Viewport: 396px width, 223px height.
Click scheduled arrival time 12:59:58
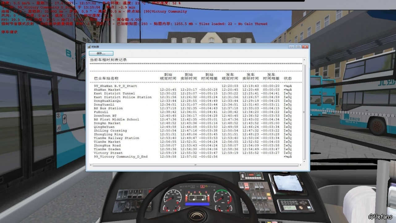coord(168,157)
